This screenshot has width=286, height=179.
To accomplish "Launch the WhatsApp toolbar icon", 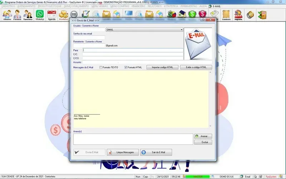I will tap(40, 15).
